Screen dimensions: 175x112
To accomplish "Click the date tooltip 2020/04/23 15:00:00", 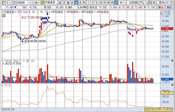I will point(158,109).
